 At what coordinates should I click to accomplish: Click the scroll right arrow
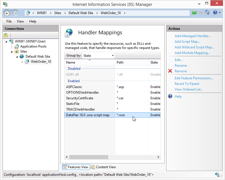158,157
